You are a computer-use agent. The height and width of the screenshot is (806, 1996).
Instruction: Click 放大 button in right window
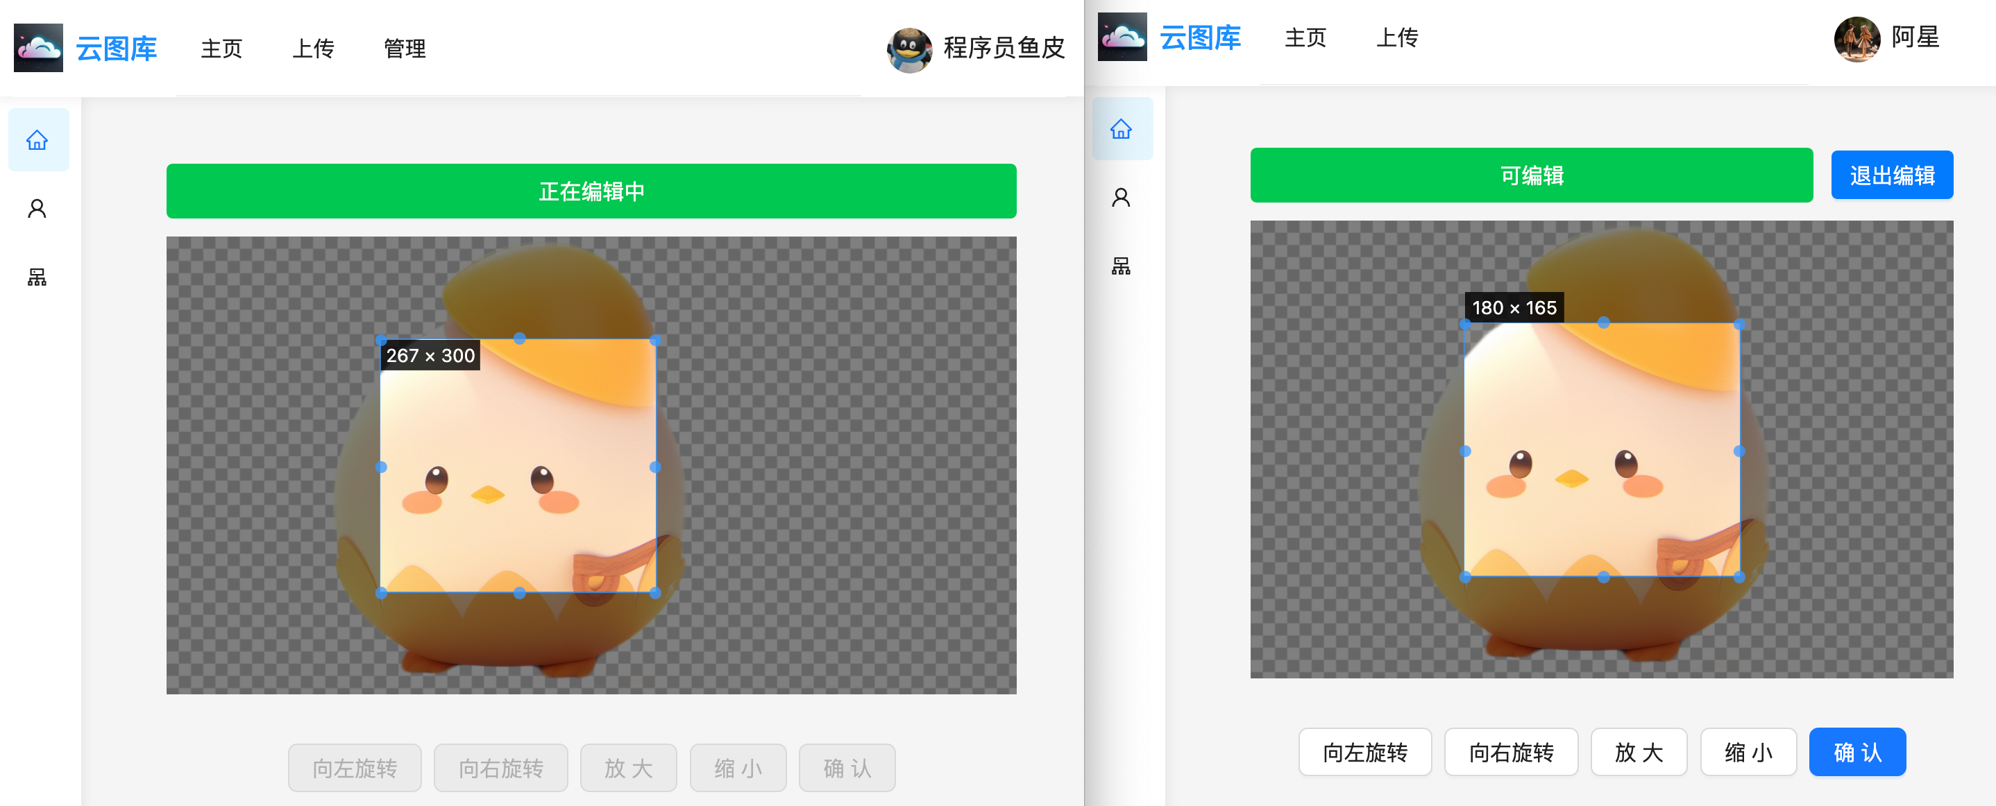tap(1638, 751)
